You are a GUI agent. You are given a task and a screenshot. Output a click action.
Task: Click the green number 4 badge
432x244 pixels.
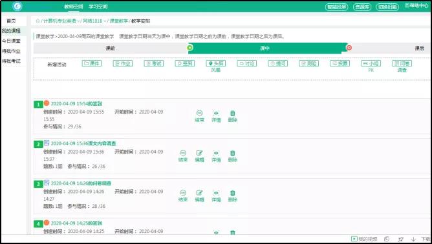[x=38, y=224]
